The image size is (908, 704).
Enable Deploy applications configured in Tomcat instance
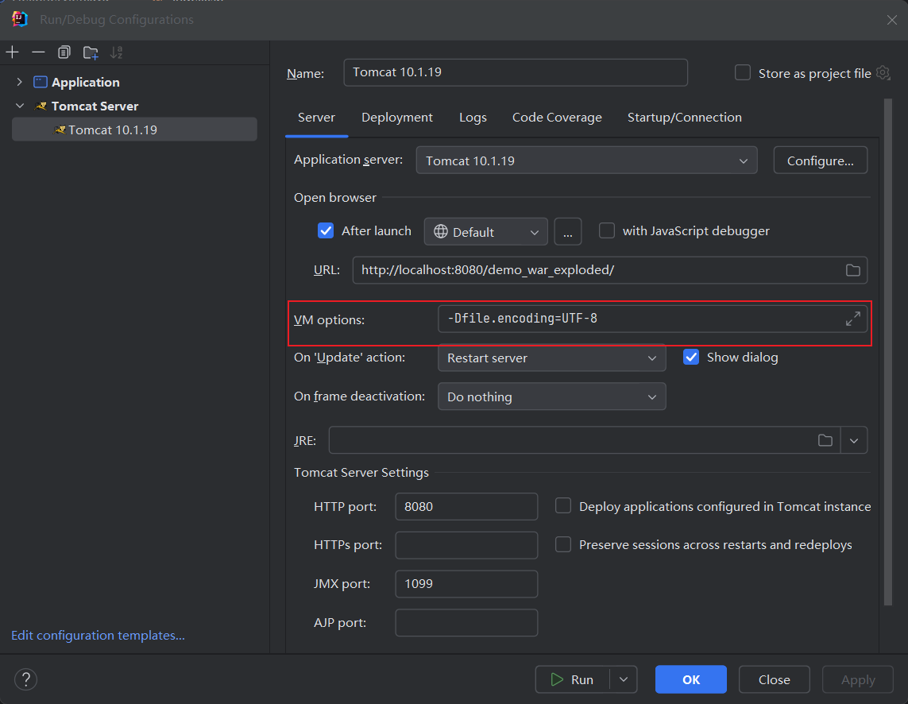point(563,506)
